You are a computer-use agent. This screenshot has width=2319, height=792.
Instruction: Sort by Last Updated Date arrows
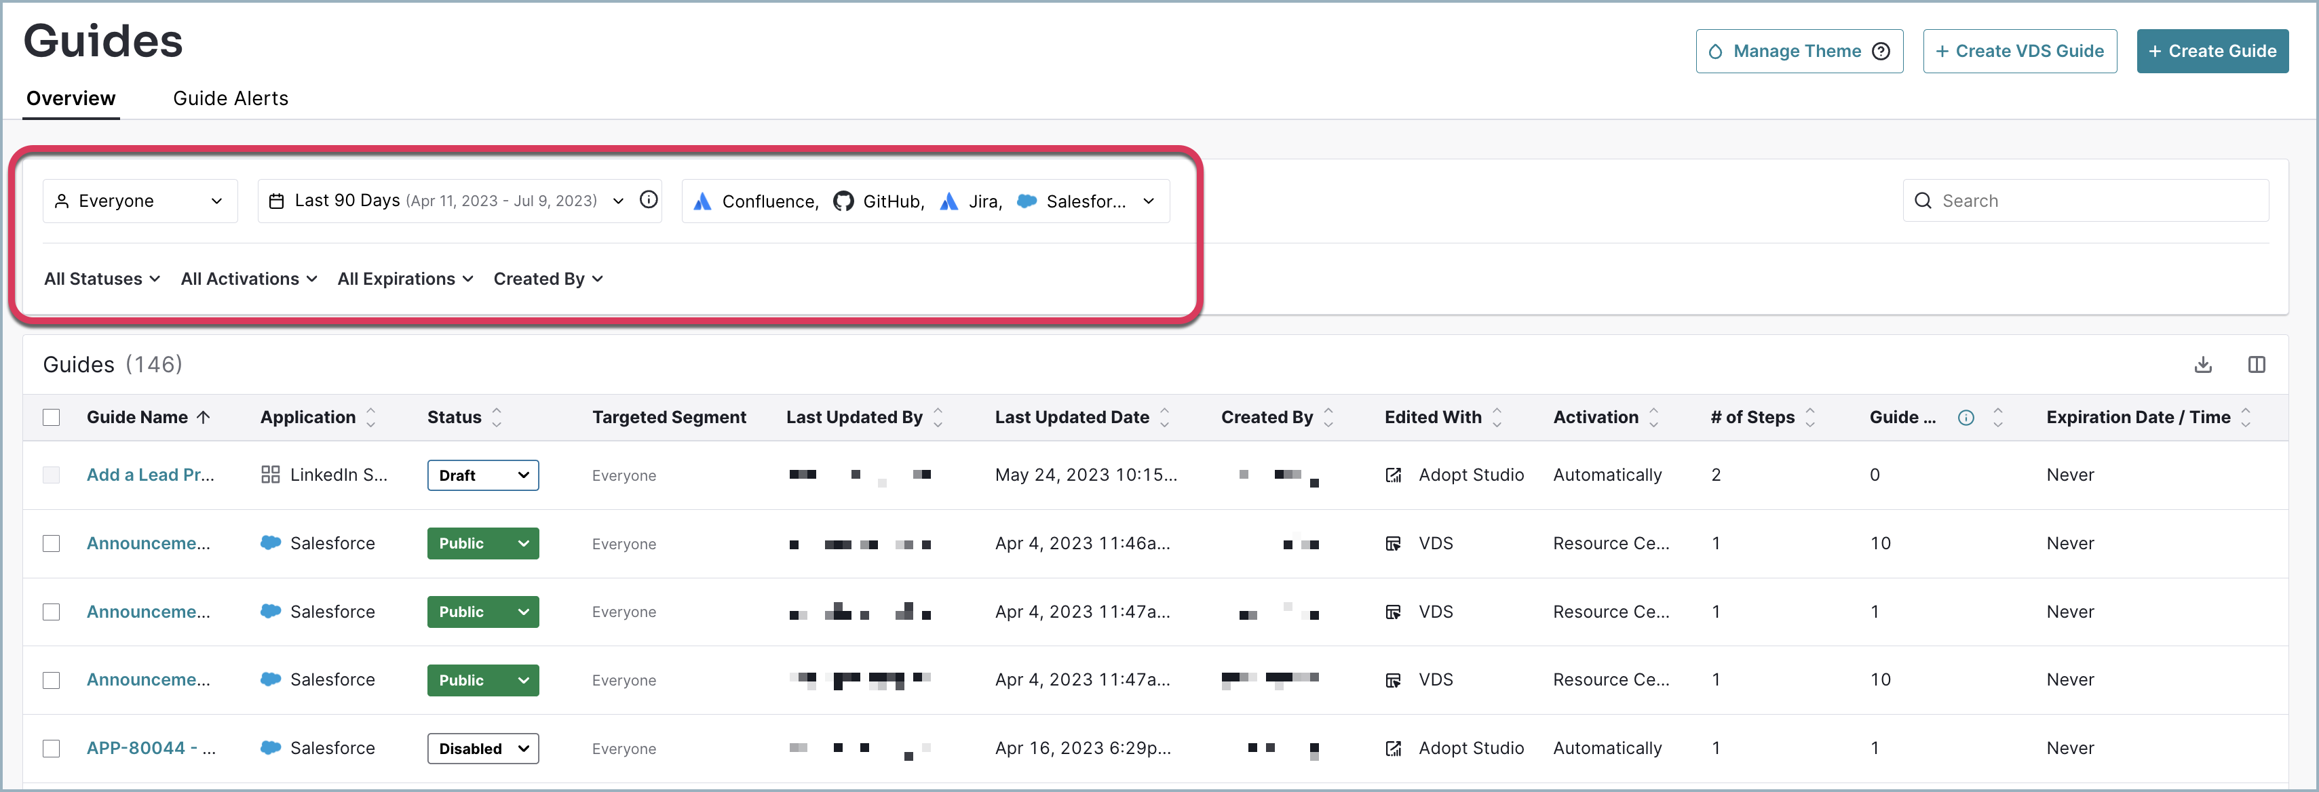point(1165,418)
